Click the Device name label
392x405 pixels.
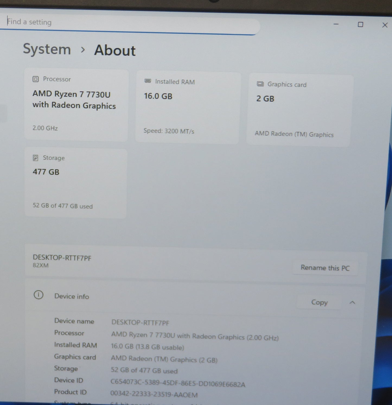[x=74, y=321]
